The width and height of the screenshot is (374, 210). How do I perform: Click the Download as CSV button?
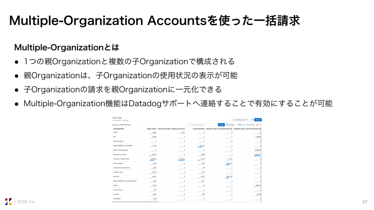click(x=240, y=120)
